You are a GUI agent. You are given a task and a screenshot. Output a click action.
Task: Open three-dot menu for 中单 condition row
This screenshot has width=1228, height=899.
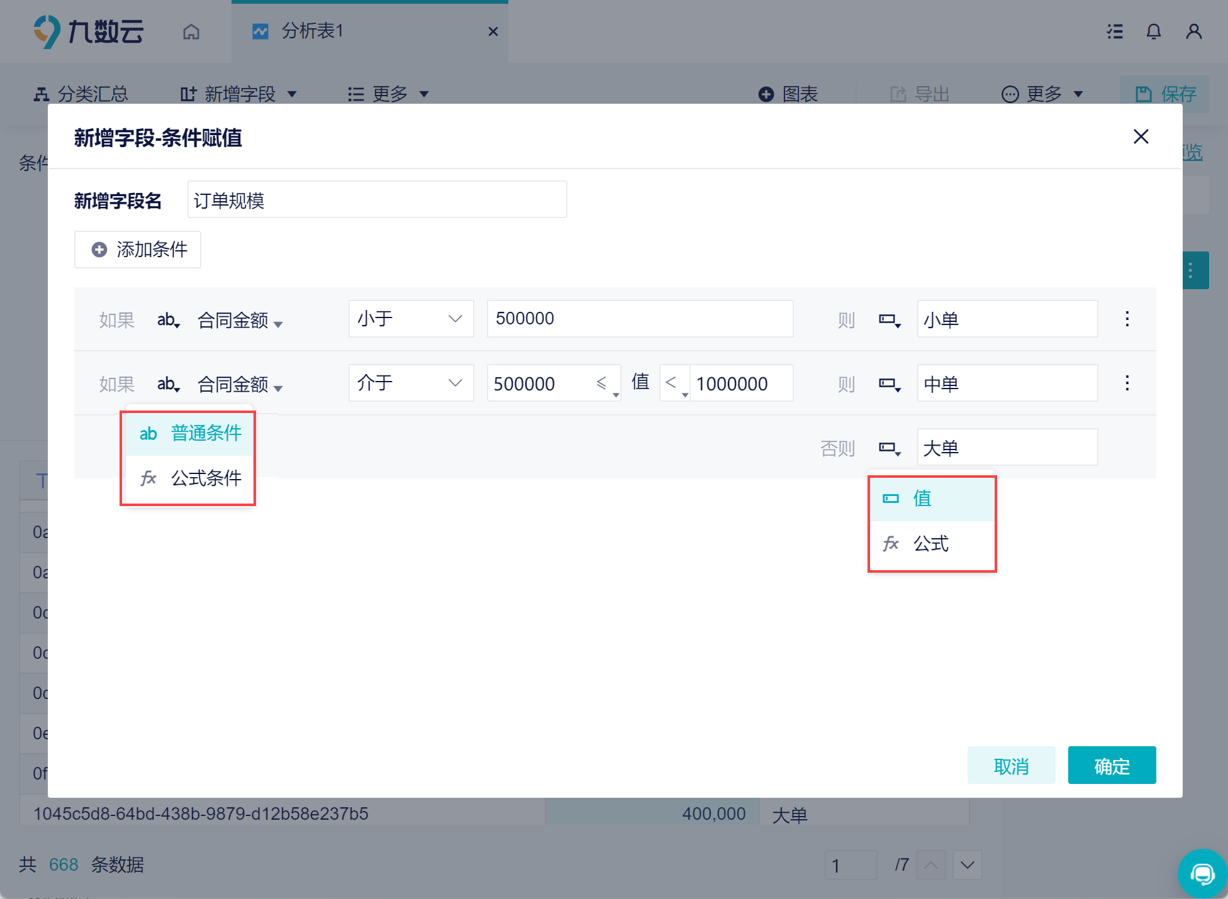pyautogui.click(x=1127, y=383)
